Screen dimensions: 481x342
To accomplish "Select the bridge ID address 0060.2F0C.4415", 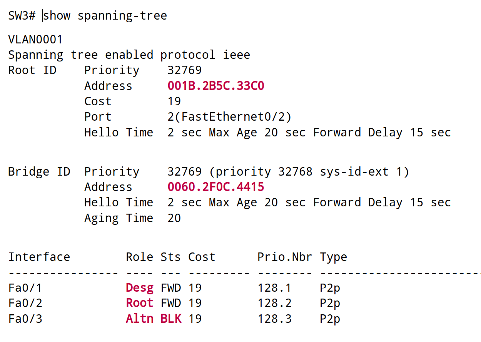I will (215, 187).
